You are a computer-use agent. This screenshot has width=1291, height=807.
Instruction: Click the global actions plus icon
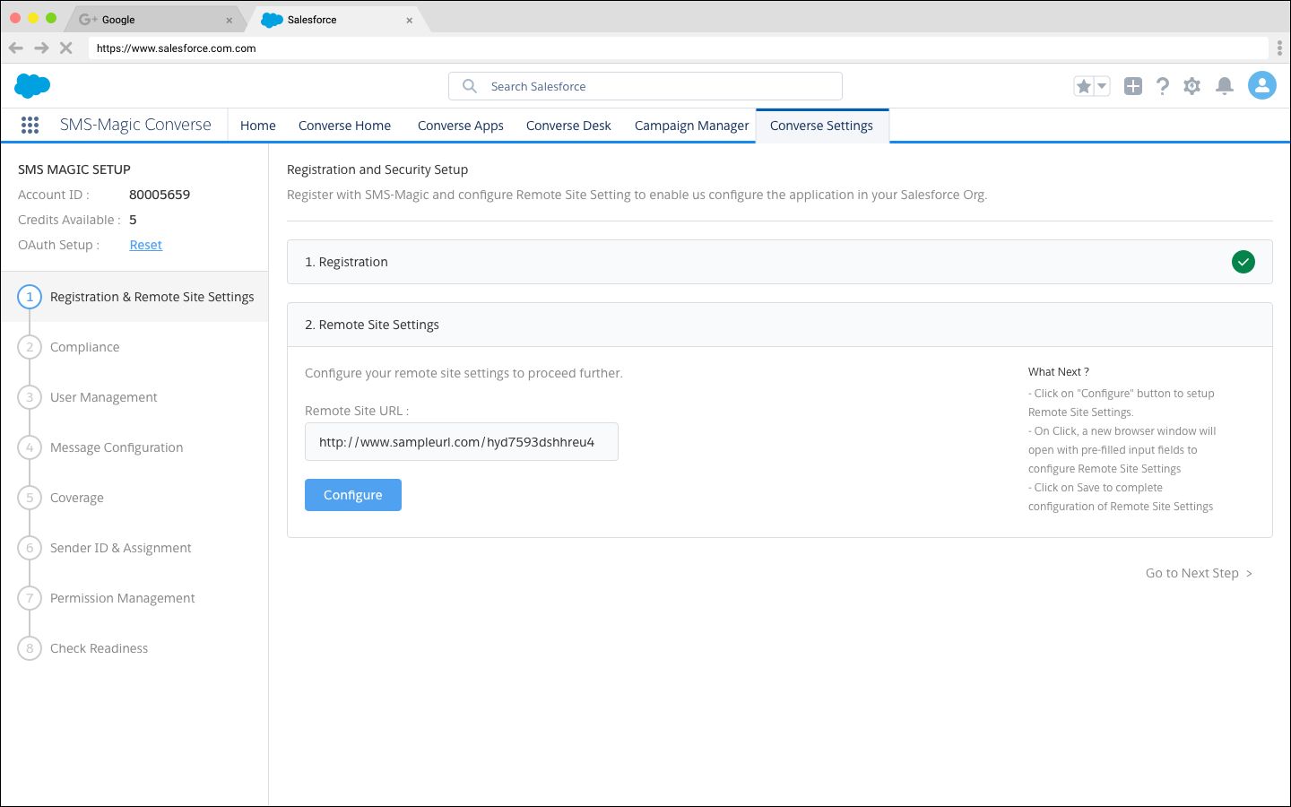pos(1133,86)
